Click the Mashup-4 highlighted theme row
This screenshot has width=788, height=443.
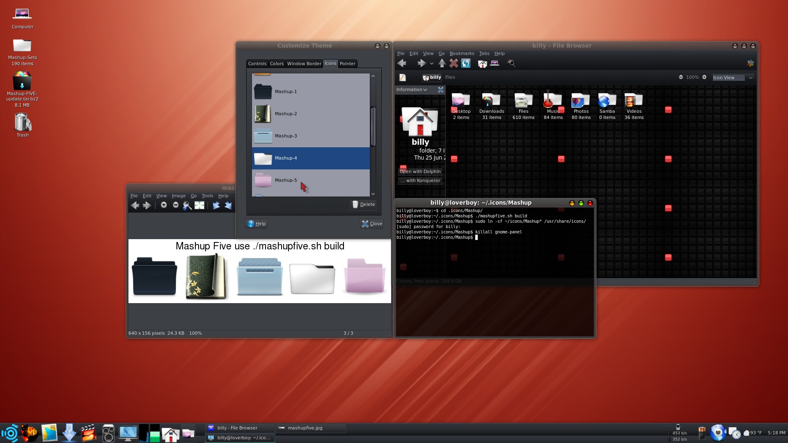pyautogui.click(x=311, y=158)
